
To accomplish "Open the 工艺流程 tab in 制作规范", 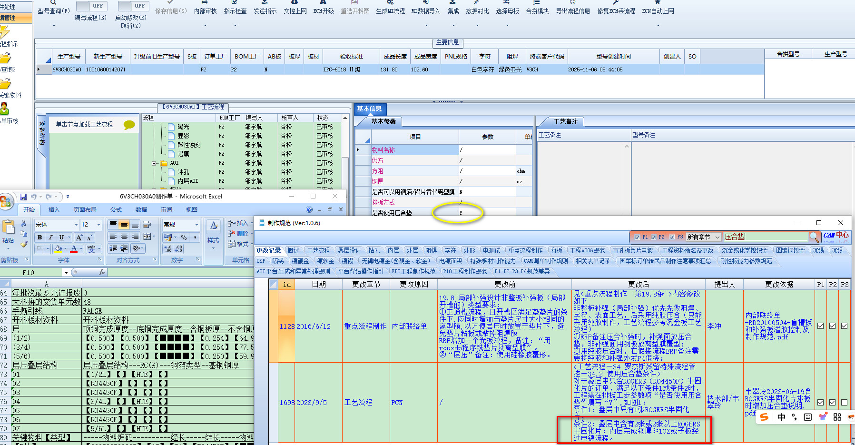I will tap(318, 250).
